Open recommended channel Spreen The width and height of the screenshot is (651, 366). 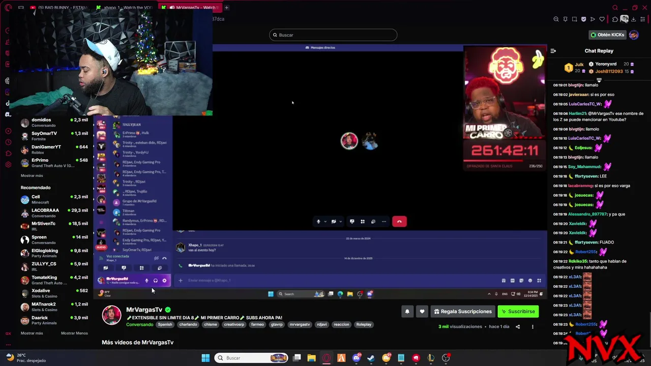(x=54, y=239)
